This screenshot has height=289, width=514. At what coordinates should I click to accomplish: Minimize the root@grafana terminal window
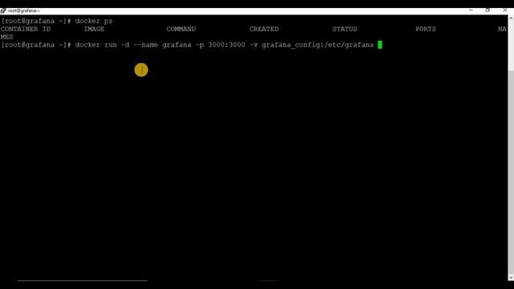(x=471, y=10)
